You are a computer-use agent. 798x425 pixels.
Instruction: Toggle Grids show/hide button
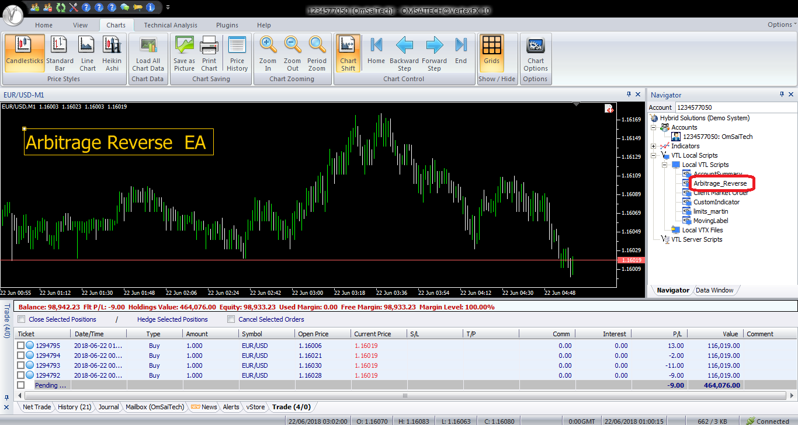(x=492, y=53)
